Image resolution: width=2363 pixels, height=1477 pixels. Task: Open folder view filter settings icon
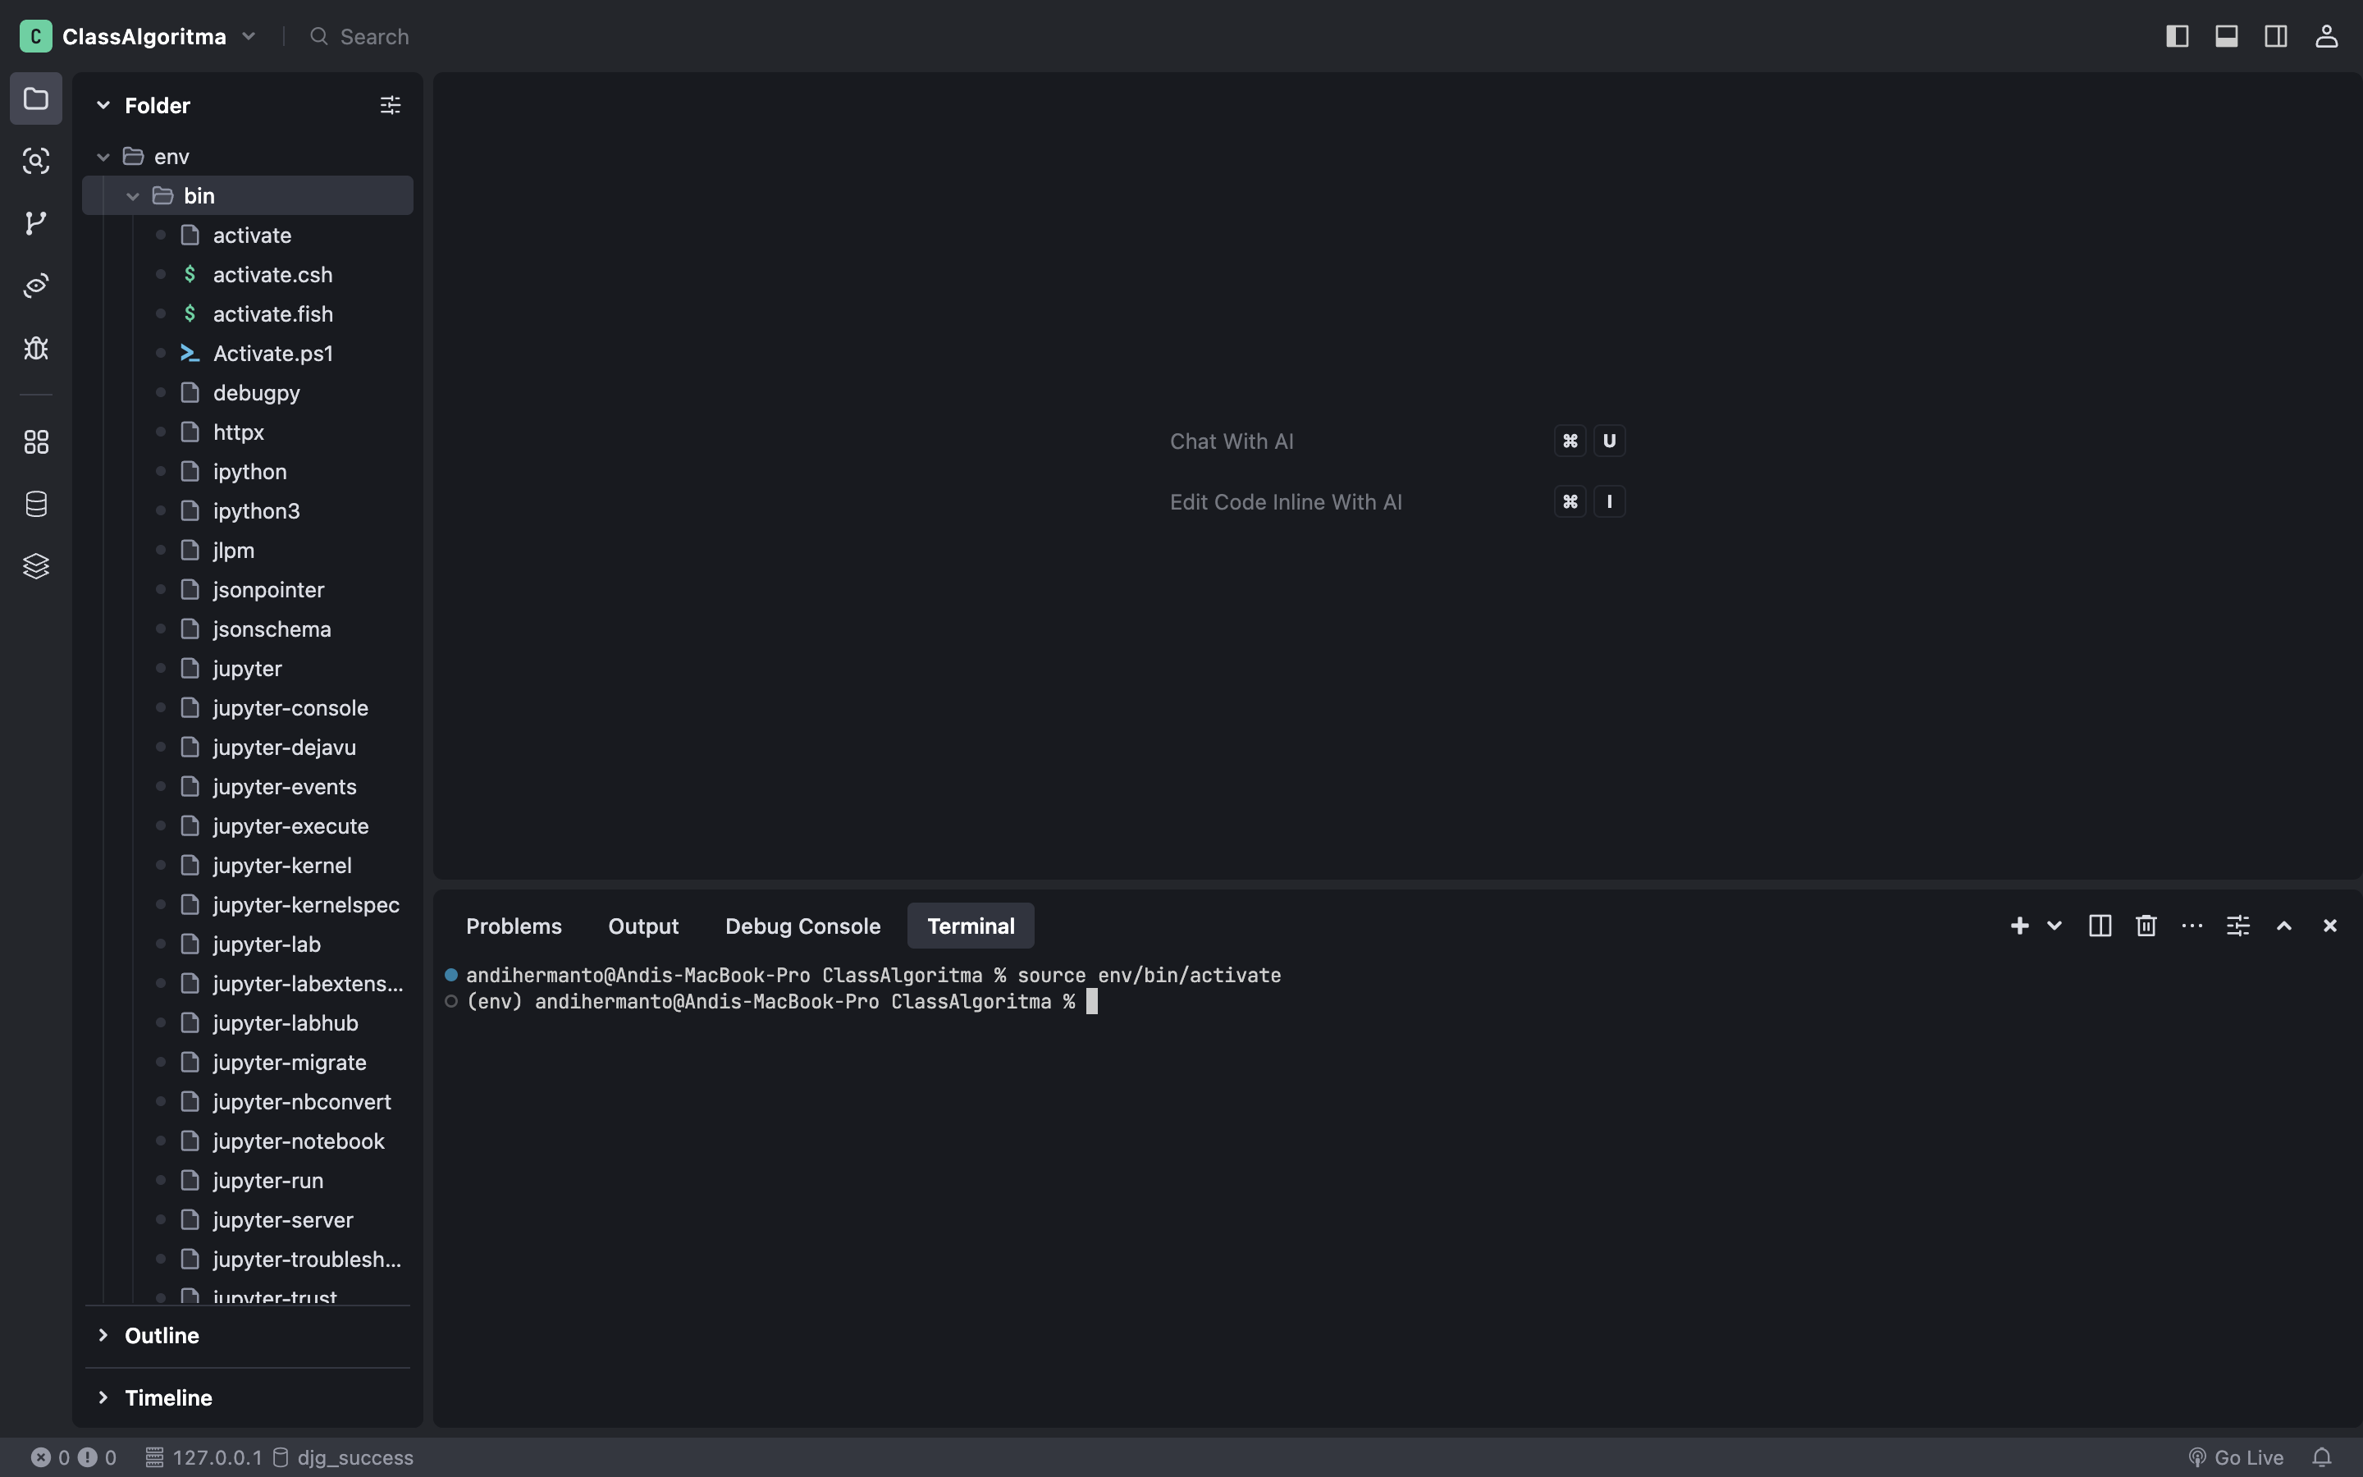point(390,104)
